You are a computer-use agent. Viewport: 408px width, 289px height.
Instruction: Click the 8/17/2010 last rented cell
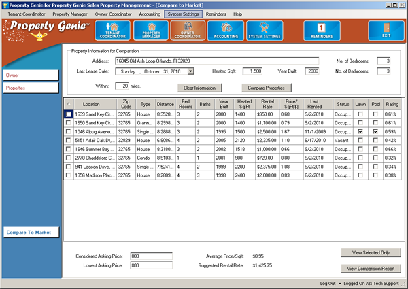pyautogui.click(x=318, y=141)
